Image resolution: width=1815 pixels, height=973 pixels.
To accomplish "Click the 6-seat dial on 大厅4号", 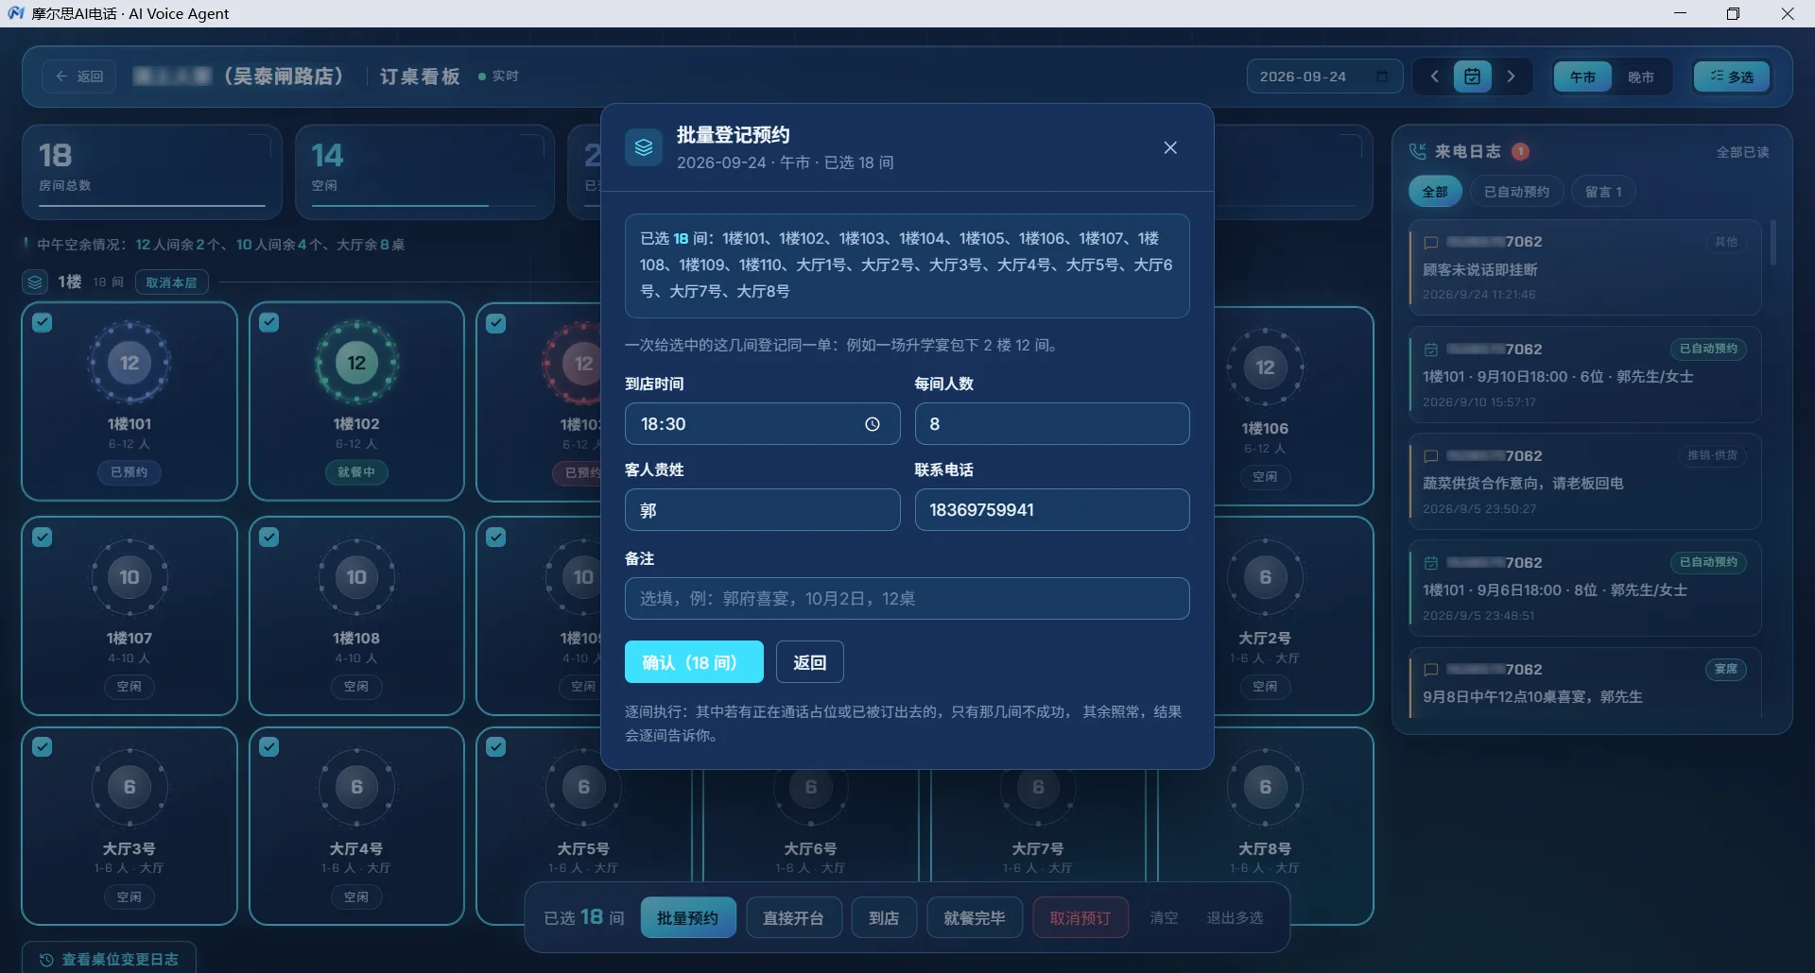I will click(356, 787).
